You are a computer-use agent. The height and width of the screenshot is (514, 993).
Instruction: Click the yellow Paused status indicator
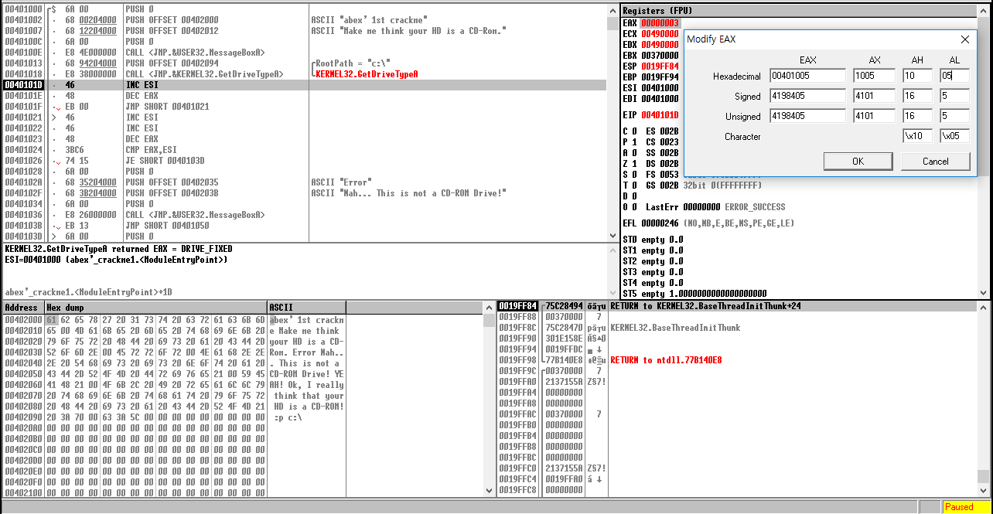(965, 507)
